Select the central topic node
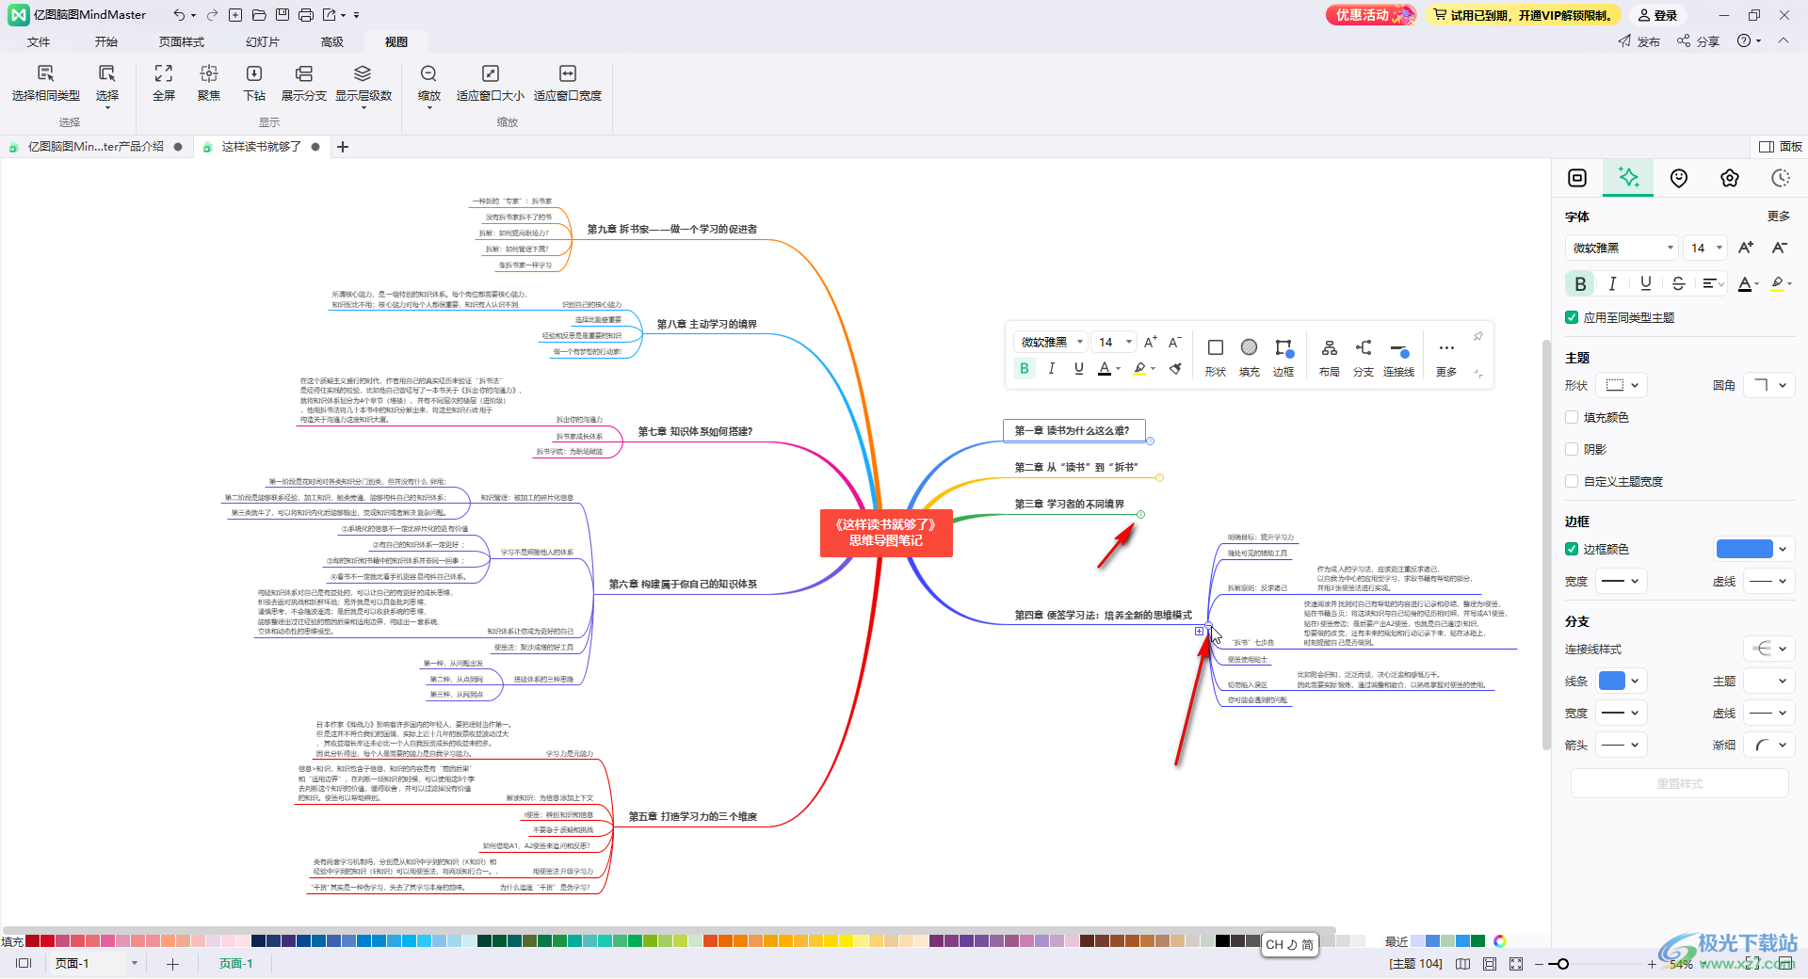Viewport: 1808px width, 979px height. (886, 533)
